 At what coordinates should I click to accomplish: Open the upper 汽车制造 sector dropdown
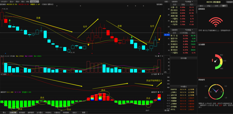pyautogui.click(x=189, y=2)
